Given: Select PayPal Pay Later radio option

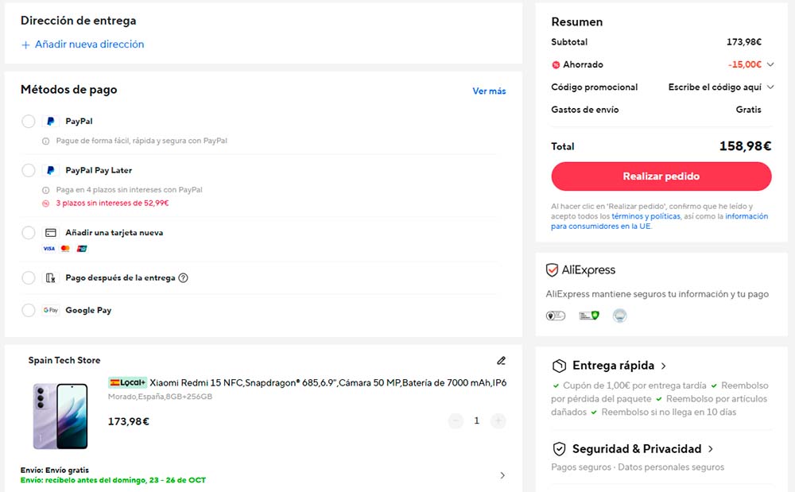Looking at the screenshot, I should 29,170.
